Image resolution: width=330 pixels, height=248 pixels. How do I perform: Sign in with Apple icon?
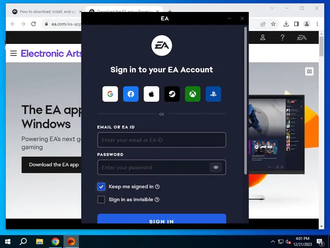[151, 94]
